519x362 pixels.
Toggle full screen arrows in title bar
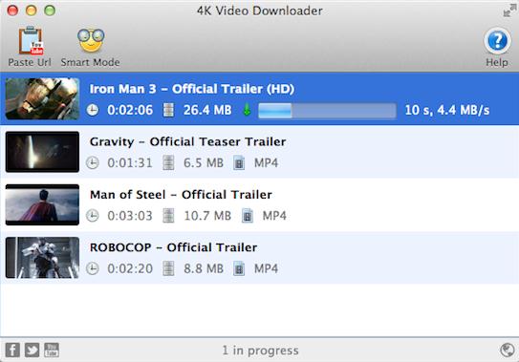coord(508,11)
